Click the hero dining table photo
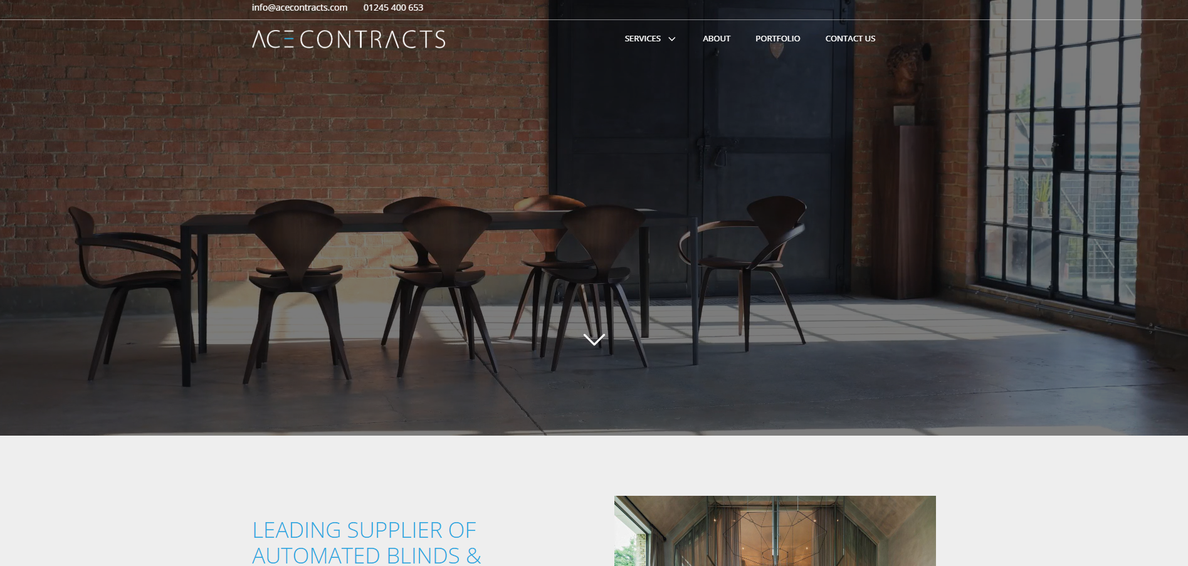The width and height of the screenshot is (1188, 566). click(x=594, y=217)
